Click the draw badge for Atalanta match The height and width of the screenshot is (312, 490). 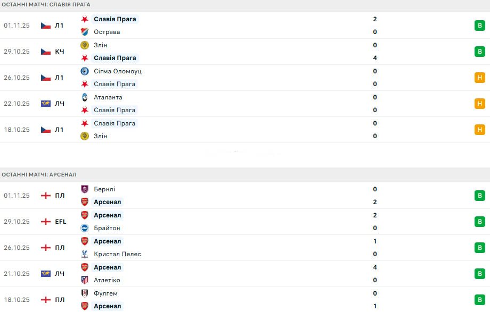coord(480,104)
